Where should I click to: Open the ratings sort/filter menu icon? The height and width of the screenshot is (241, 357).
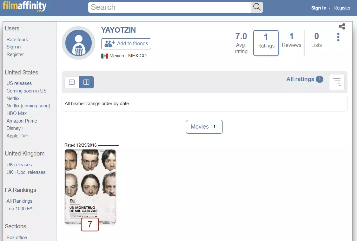pos(337,82)
